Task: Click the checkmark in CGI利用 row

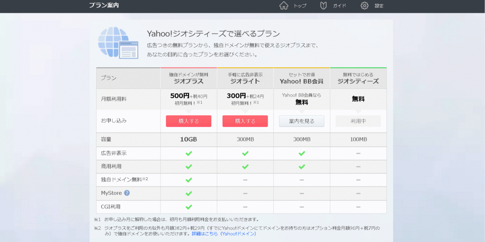Action: coord(189,207)
